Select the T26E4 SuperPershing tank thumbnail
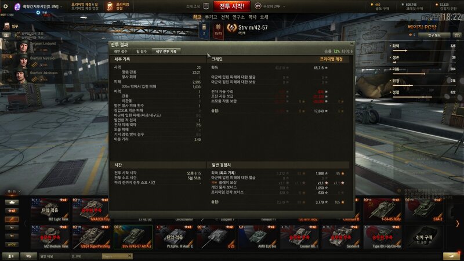Screen dimensions: 464x261 pyautogui.click(x=91, y=237)
